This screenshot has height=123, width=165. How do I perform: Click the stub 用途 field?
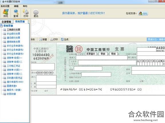pyautogui.click(x=46, y=87)
